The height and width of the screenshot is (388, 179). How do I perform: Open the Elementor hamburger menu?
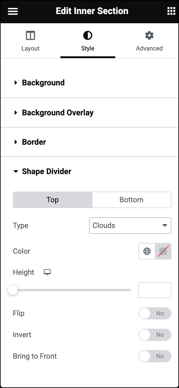[x=13, y=11]
